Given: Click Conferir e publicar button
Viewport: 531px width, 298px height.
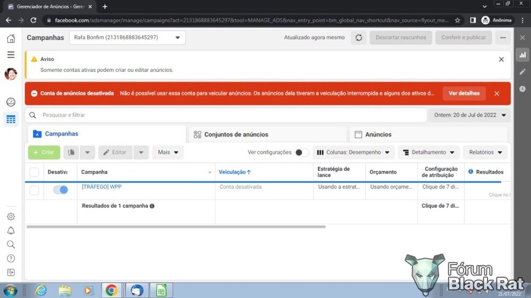Looking at the screenshot, I should point(464,38).
